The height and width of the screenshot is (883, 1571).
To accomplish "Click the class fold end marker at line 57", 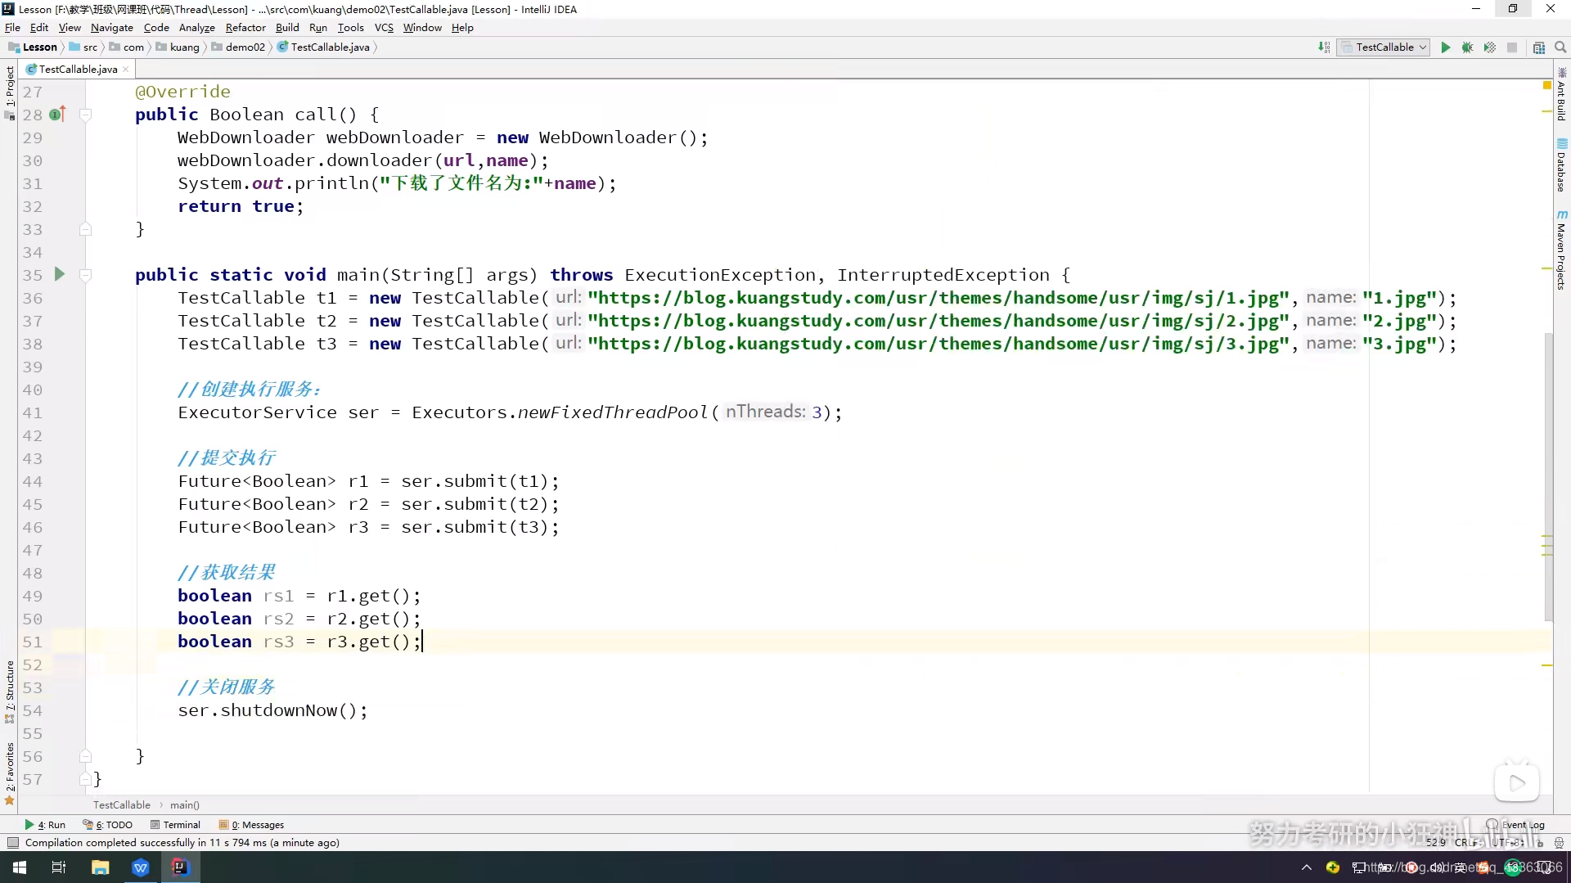I will (x=85, y=779).
